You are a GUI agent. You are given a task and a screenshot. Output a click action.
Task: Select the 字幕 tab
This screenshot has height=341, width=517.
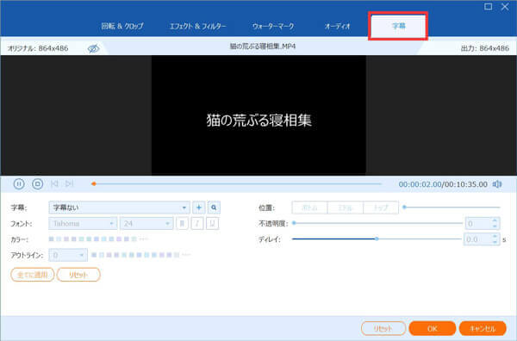click(398, 26)
